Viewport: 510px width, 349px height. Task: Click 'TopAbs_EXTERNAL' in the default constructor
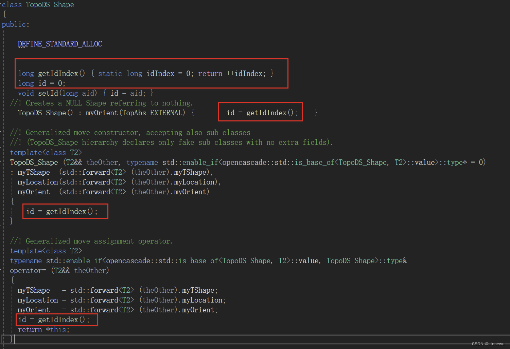(x=152, y=113)
